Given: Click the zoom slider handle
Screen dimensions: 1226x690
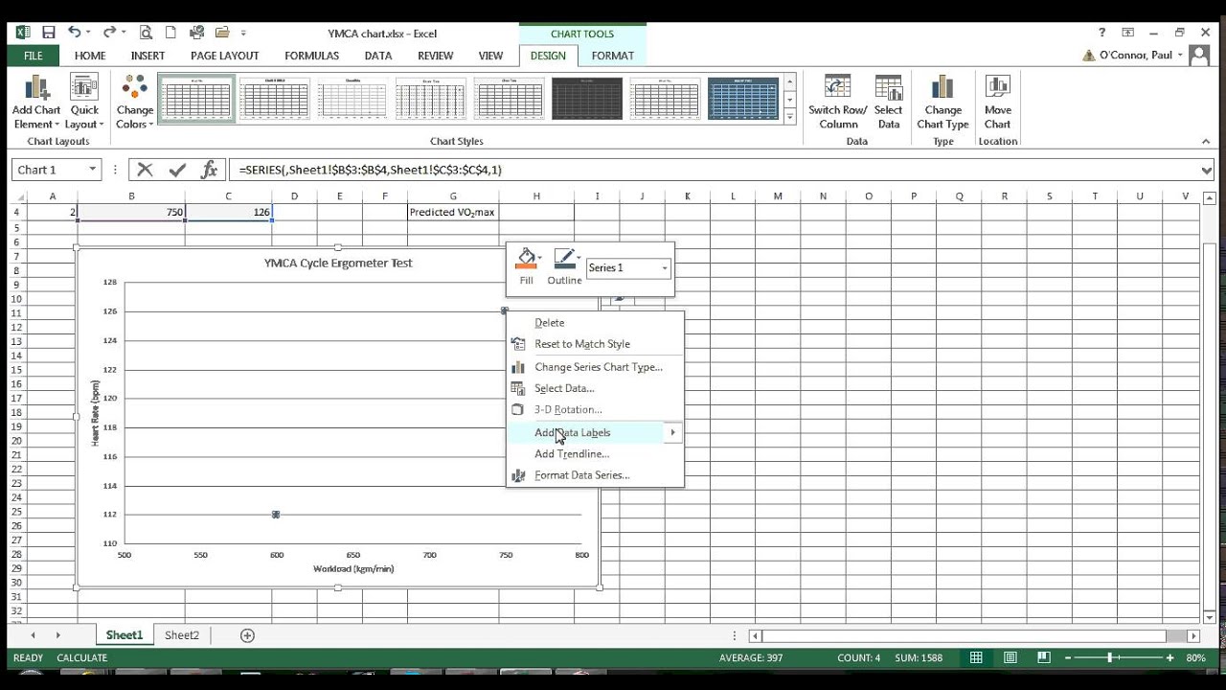Looking at the screenshot, I should (x=1110, y=658).
